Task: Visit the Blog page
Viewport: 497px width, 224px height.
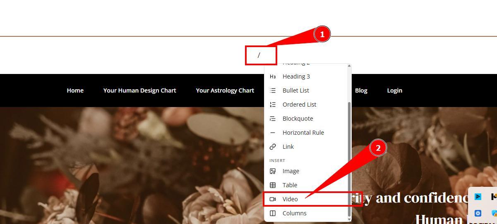Action: [361, 91]
